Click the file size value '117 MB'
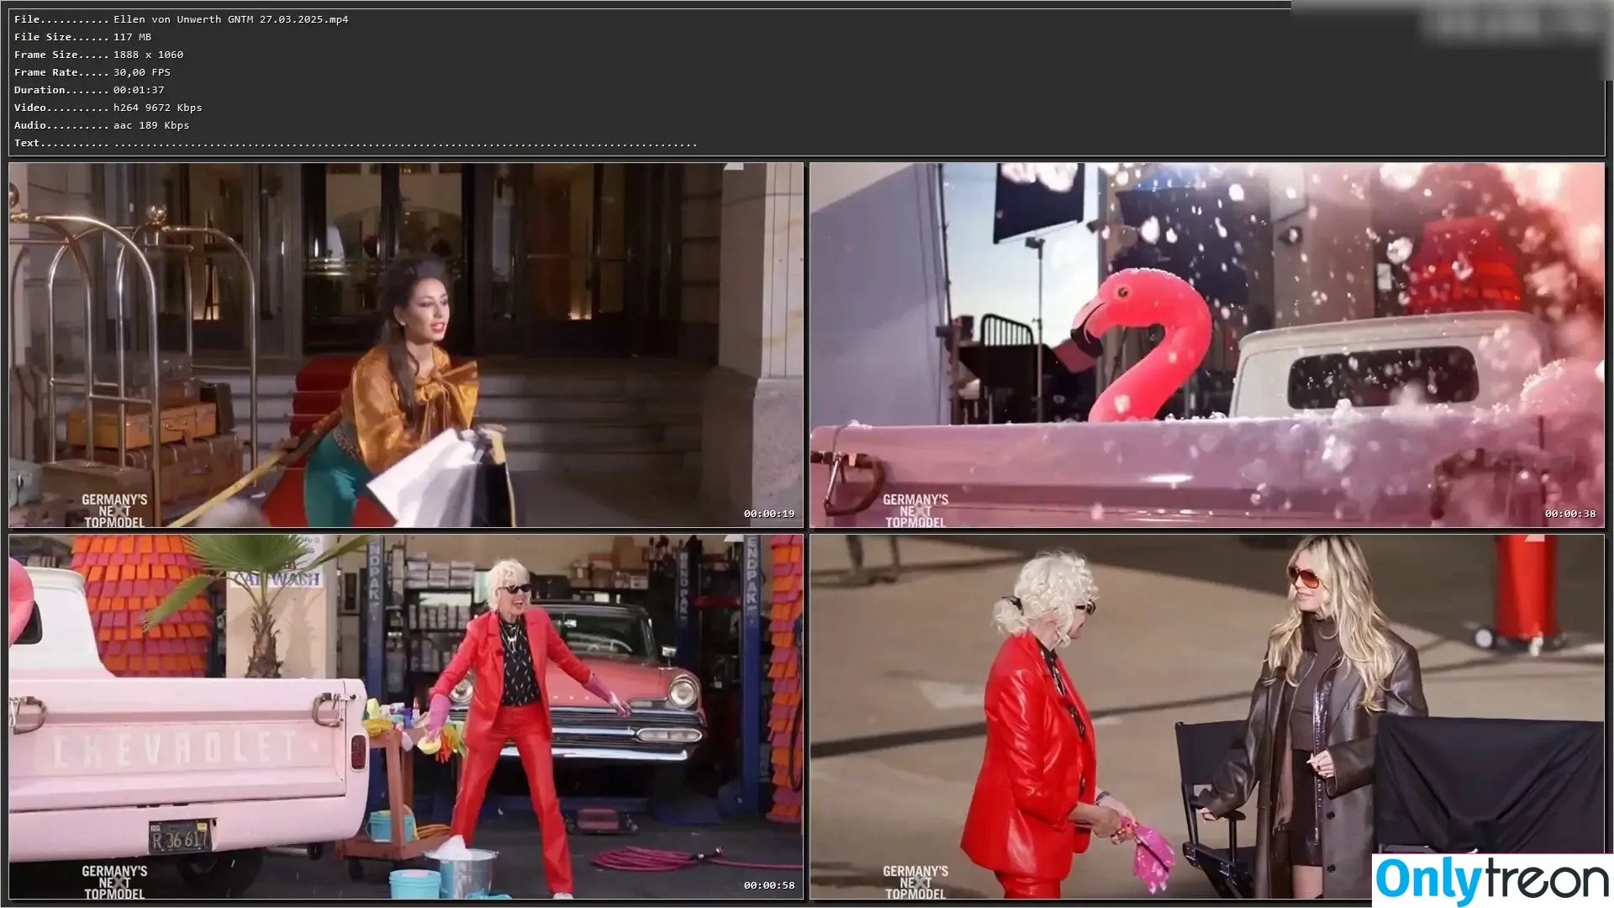The image size is (1614, 908). tap(133, 37)
